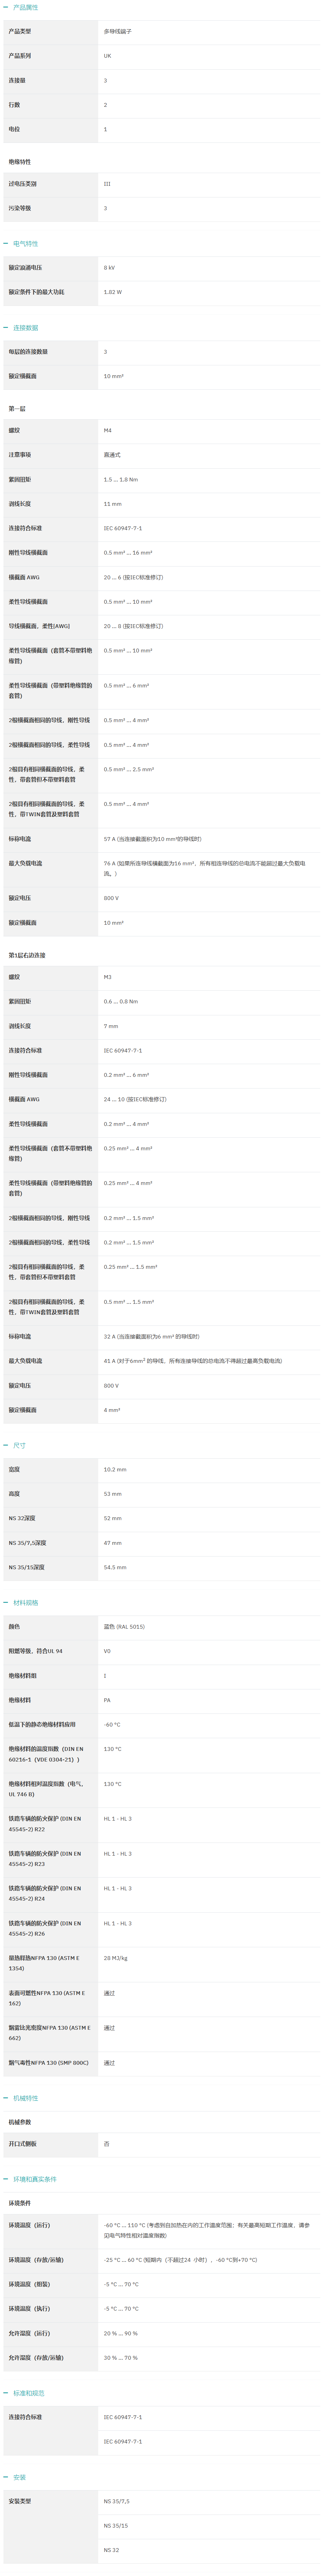Click the value 直通式
Image resolution: width=322 pixels, height=2576 pixels.
pos(112,455)
